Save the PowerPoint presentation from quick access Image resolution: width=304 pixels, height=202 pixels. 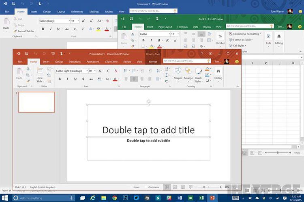point(27,54)
